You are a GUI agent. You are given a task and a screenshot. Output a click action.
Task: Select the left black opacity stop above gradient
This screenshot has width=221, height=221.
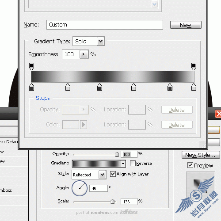tap(31, 66)
